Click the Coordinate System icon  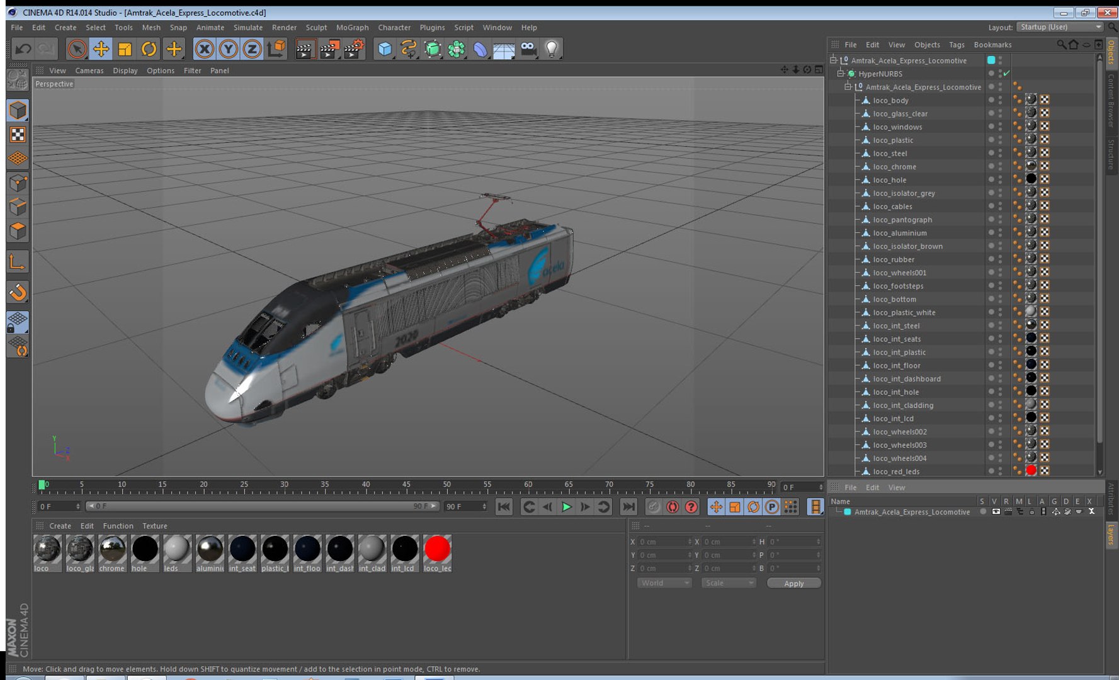pos(276,48)
